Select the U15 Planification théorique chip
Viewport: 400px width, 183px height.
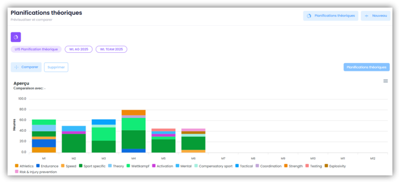[x=36, y=49]
